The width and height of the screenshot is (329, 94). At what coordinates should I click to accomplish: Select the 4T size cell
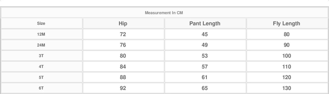click(x=41, y=67)
